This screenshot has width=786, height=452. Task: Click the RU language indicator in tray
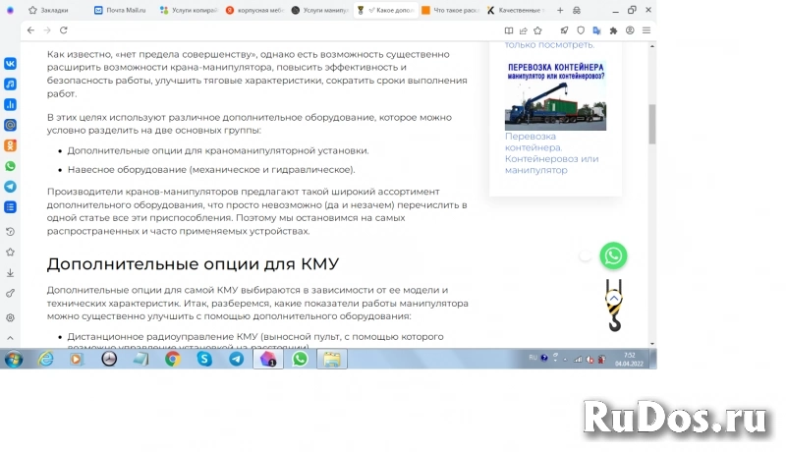(533, 358)
